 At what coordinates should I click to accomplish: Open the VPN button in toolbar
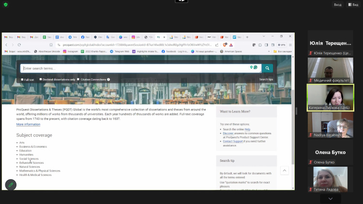282,45
